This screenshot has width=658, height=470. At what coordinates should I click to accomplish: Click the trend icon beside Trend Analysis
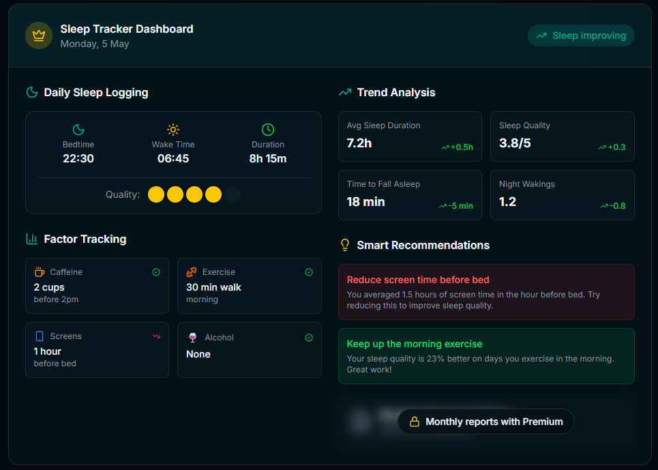[x=345, y=92]
